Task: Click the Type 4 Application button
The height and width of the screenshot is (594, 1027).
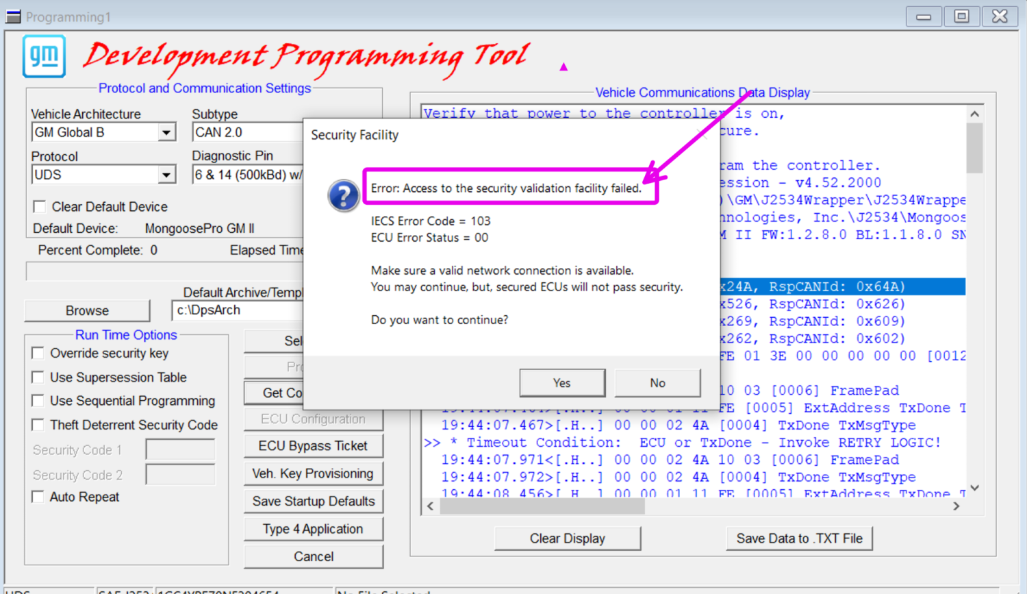Action: coord(314,529)
